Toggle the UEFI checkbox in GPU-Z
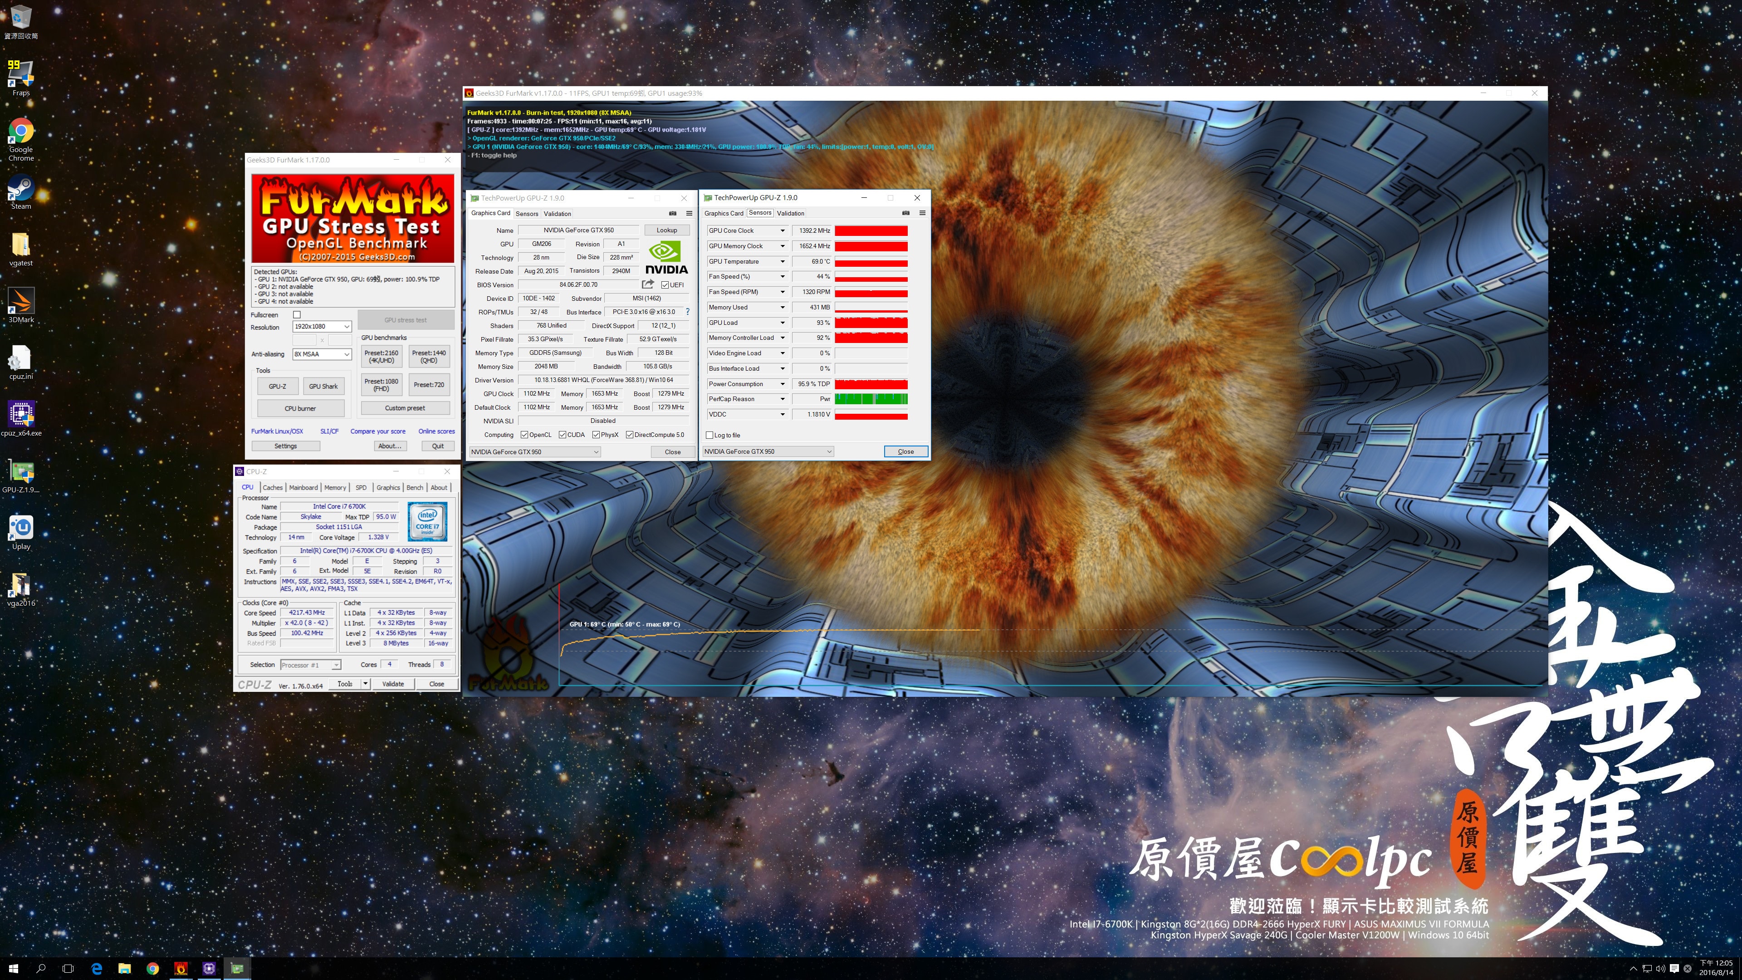 click(x=665, y=285)
